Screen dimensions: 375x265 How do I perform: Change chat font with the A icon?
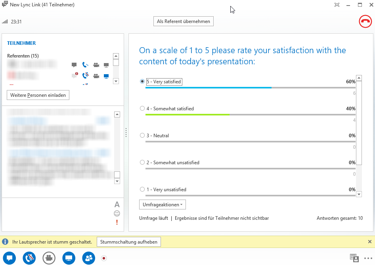tap(117, 205)
